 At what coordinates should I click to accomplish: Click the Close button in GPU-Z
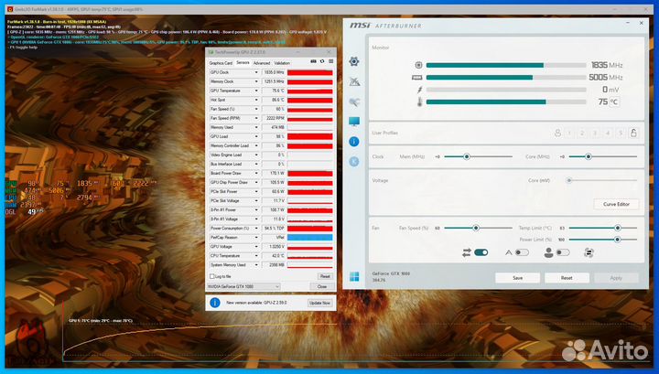point(322,287)
